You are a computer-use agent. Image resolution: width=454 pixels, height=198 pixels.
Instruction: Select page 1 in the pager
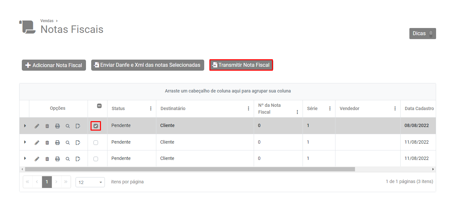tap(47, 182)
